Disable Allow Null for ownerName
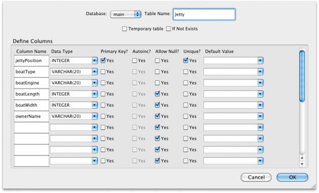Image resolution: width=319 pixels, height=193 pixels. click(157, 116)
